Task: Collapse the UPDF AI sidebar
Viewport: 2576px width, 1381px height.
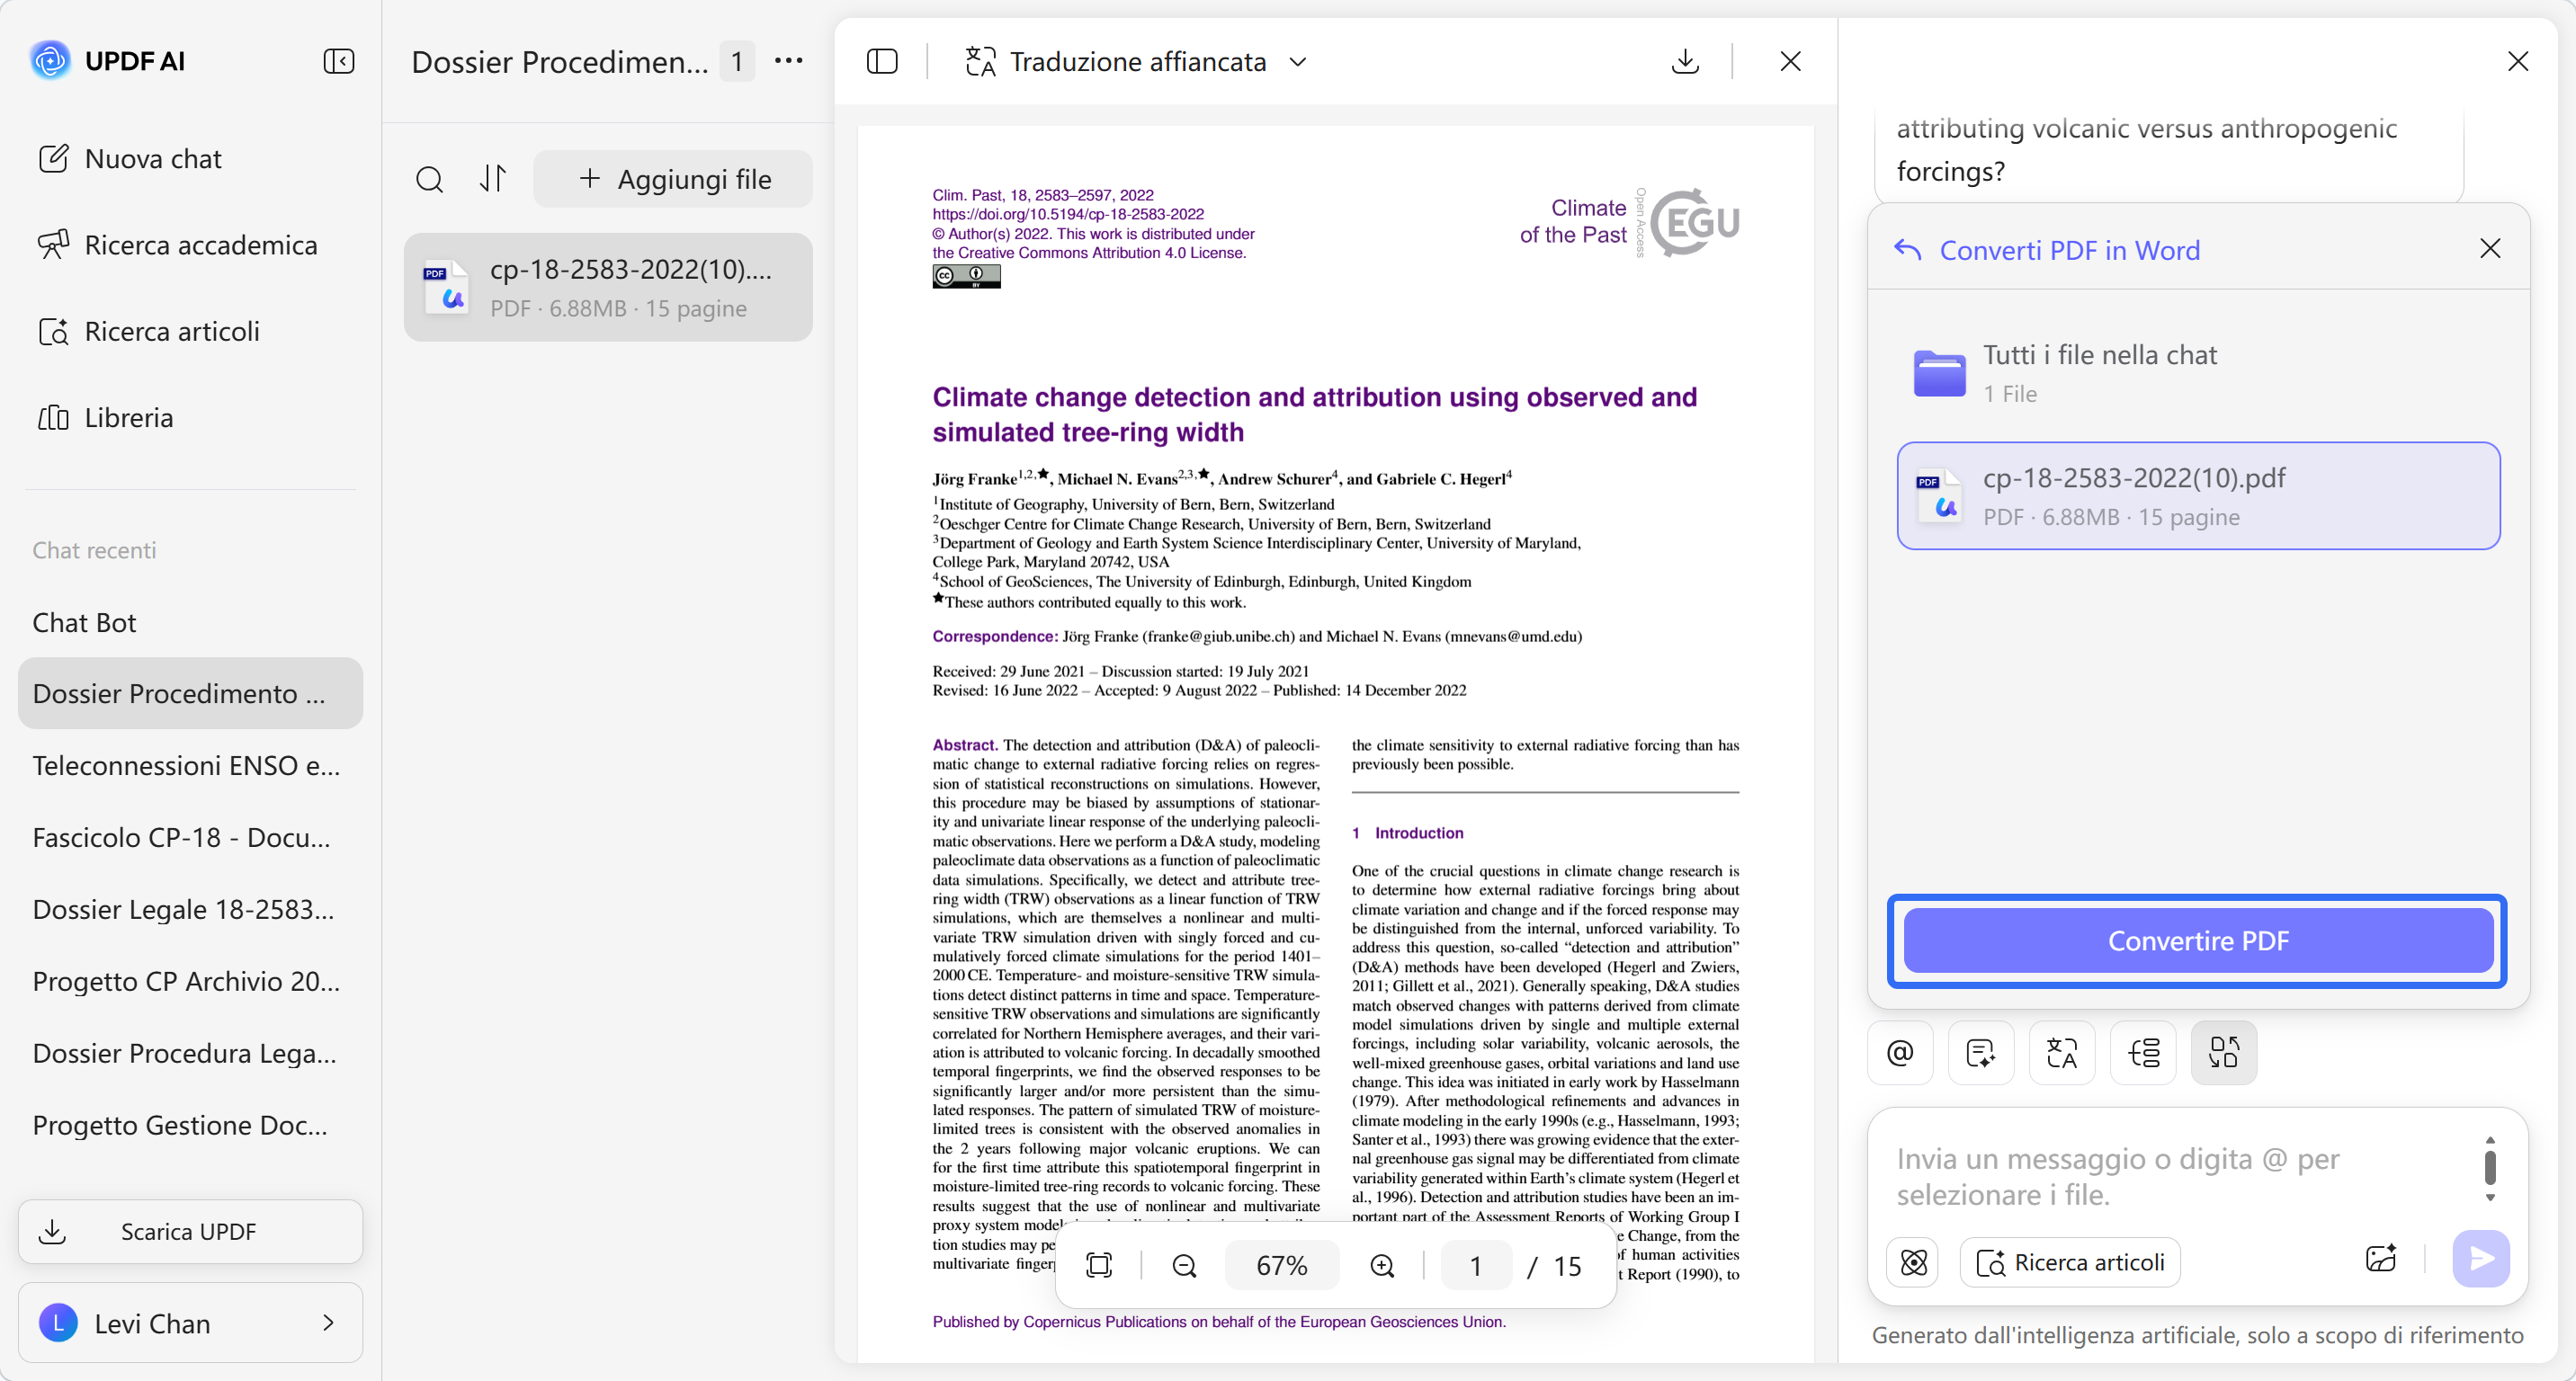Action: pyautogui.click(x=339, y=61)
